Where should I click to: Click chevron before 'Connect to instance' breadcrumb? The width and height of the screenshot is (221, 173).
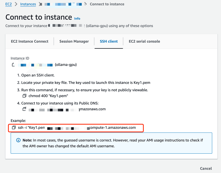click(85, 4)
